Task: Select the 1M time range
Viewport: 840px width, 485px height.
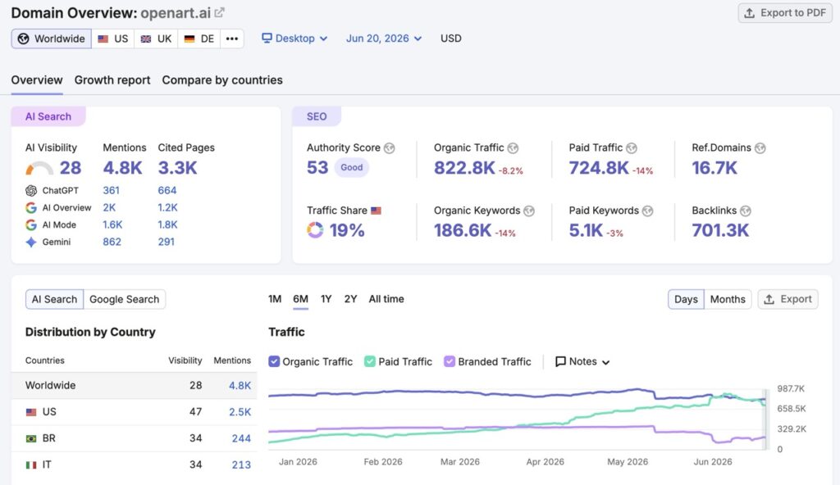Action: point(275,299)
